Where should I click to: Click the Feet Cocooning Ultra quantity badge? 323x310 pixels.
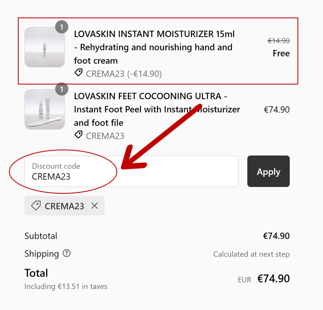(x=62, y=89)
